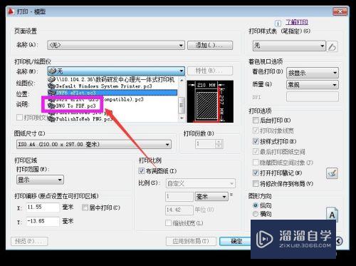356x266 pixels.
Task: Toggle the 打开打印戳记 checkbox
Action: coord(256,173)
